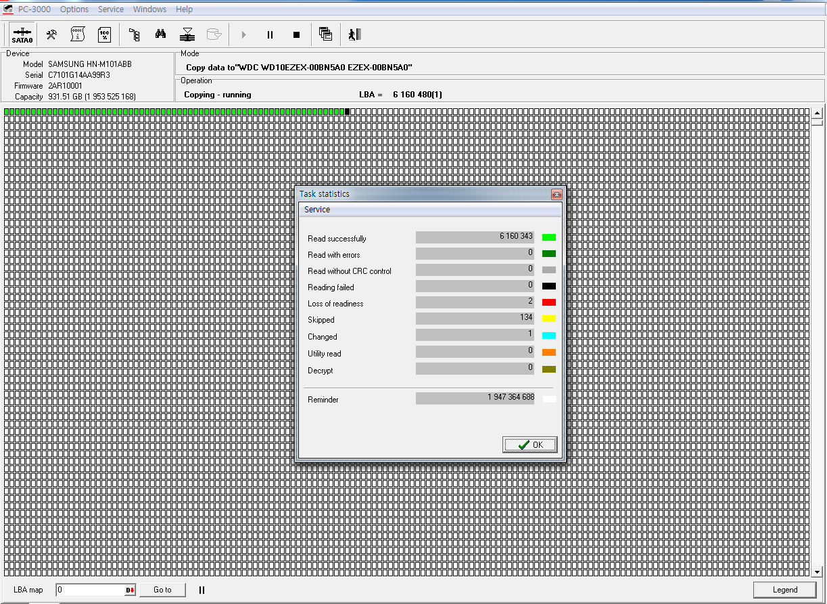
Task: Click the Utility read orange swatch
Action: [549, 352]
